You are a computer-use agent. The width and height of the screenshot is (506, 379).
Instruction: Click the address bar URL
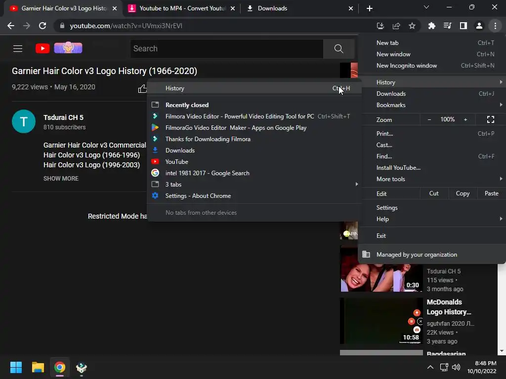(x=126, y=26)
